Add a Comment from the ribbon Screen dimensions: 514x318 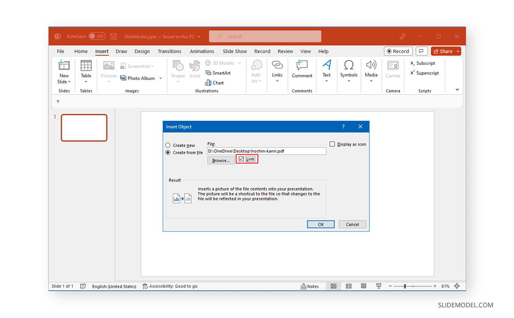(x=302, y=69)
